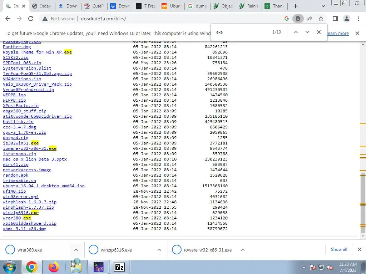This screenshot has height=274, width=366.
Task: Open the basilisk.zip link
Action: pos(18,122)
